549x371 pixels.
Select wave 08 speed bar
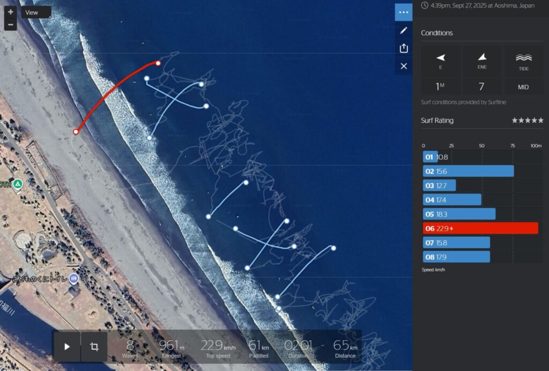point(456,257)
